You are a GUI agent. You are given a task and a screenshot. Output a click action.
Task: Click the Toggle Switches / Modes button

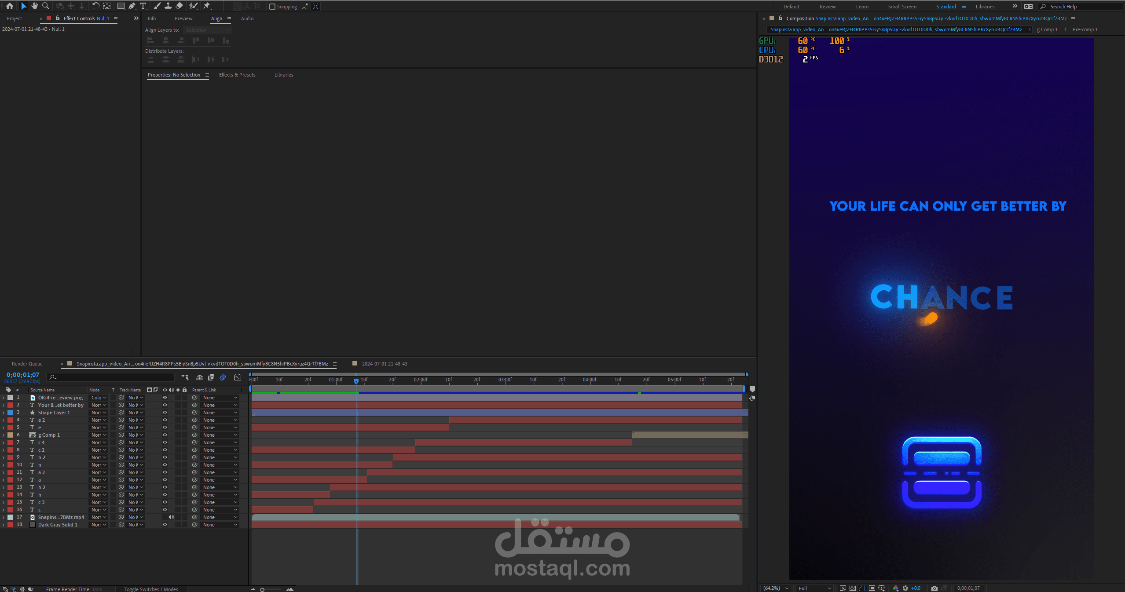click(x=151, y=589)
